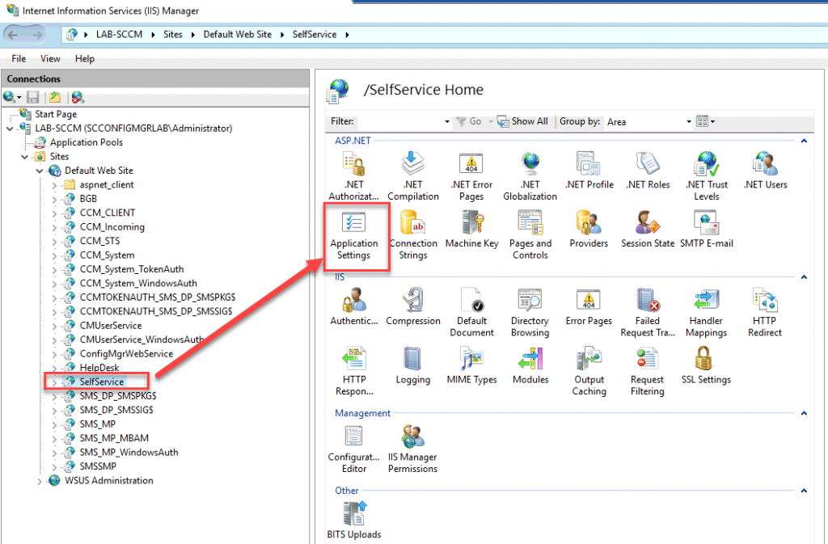
Task: Open the .NET Compilation feature
Action: tap(413, 175)
